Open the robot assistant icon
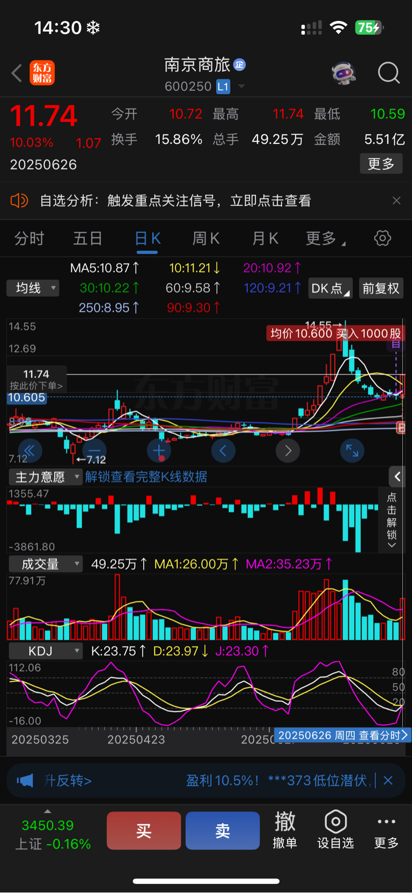The width and height of the screenshot is (412, 893). click(x=343, y=73)
